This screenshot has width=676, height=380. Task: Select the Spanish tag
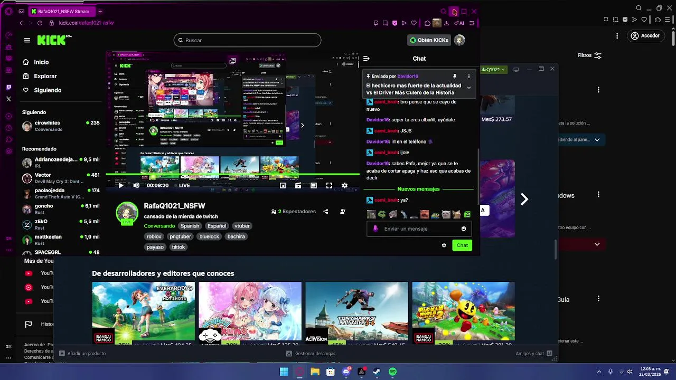190,226
